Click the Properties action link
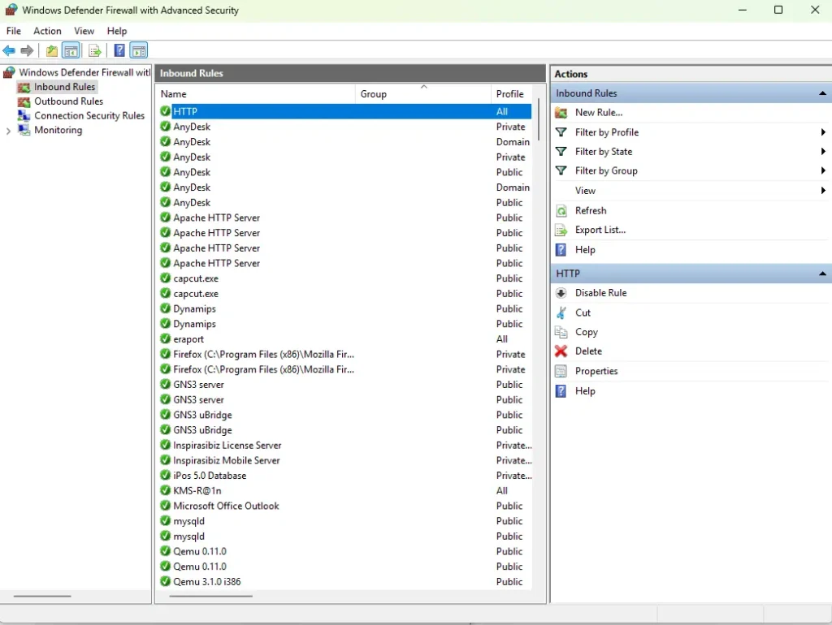The height and width of the screenshot is (625, 832). 596,371
